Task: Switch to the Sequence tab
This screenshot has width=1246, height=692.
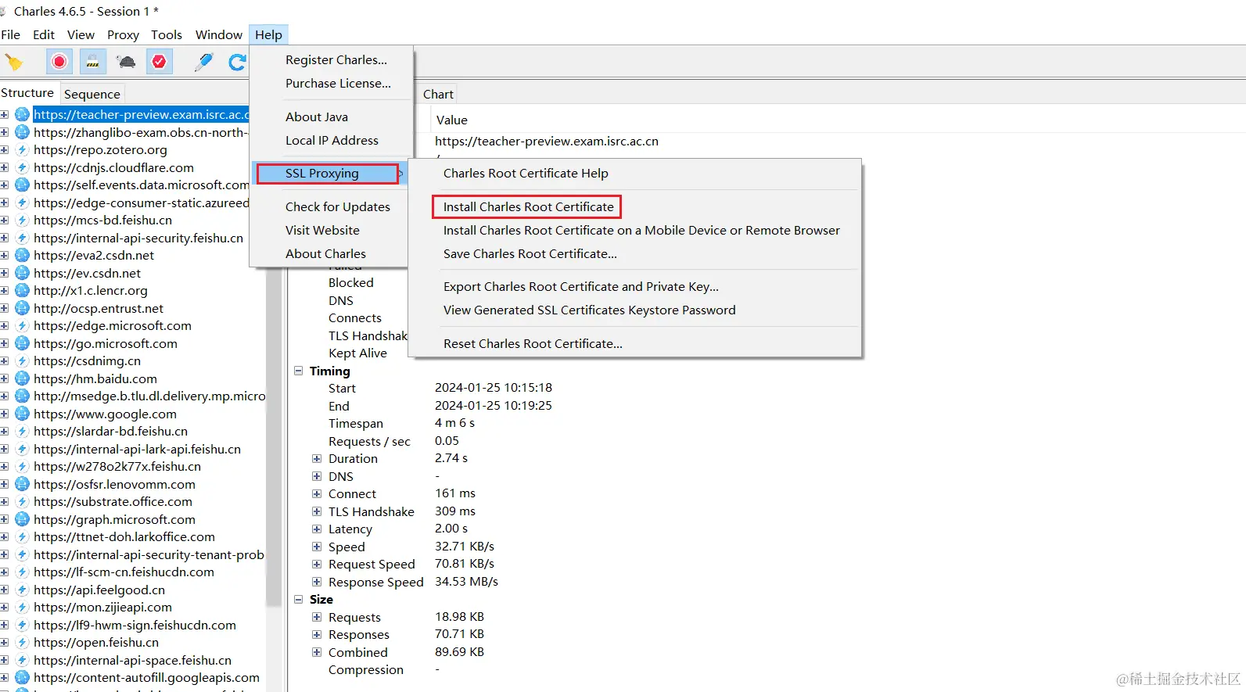Action: [92, 94]
